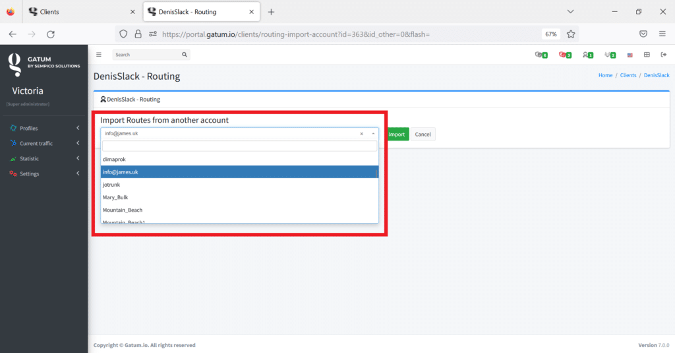Open the Firefox hamburger application menu
The width and height of the screenshot is (675, 353).
coord(662,34)
